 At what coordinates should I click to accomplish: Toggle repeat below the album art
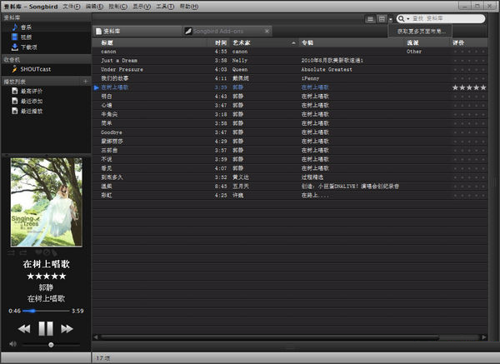(x=24, y=252)
